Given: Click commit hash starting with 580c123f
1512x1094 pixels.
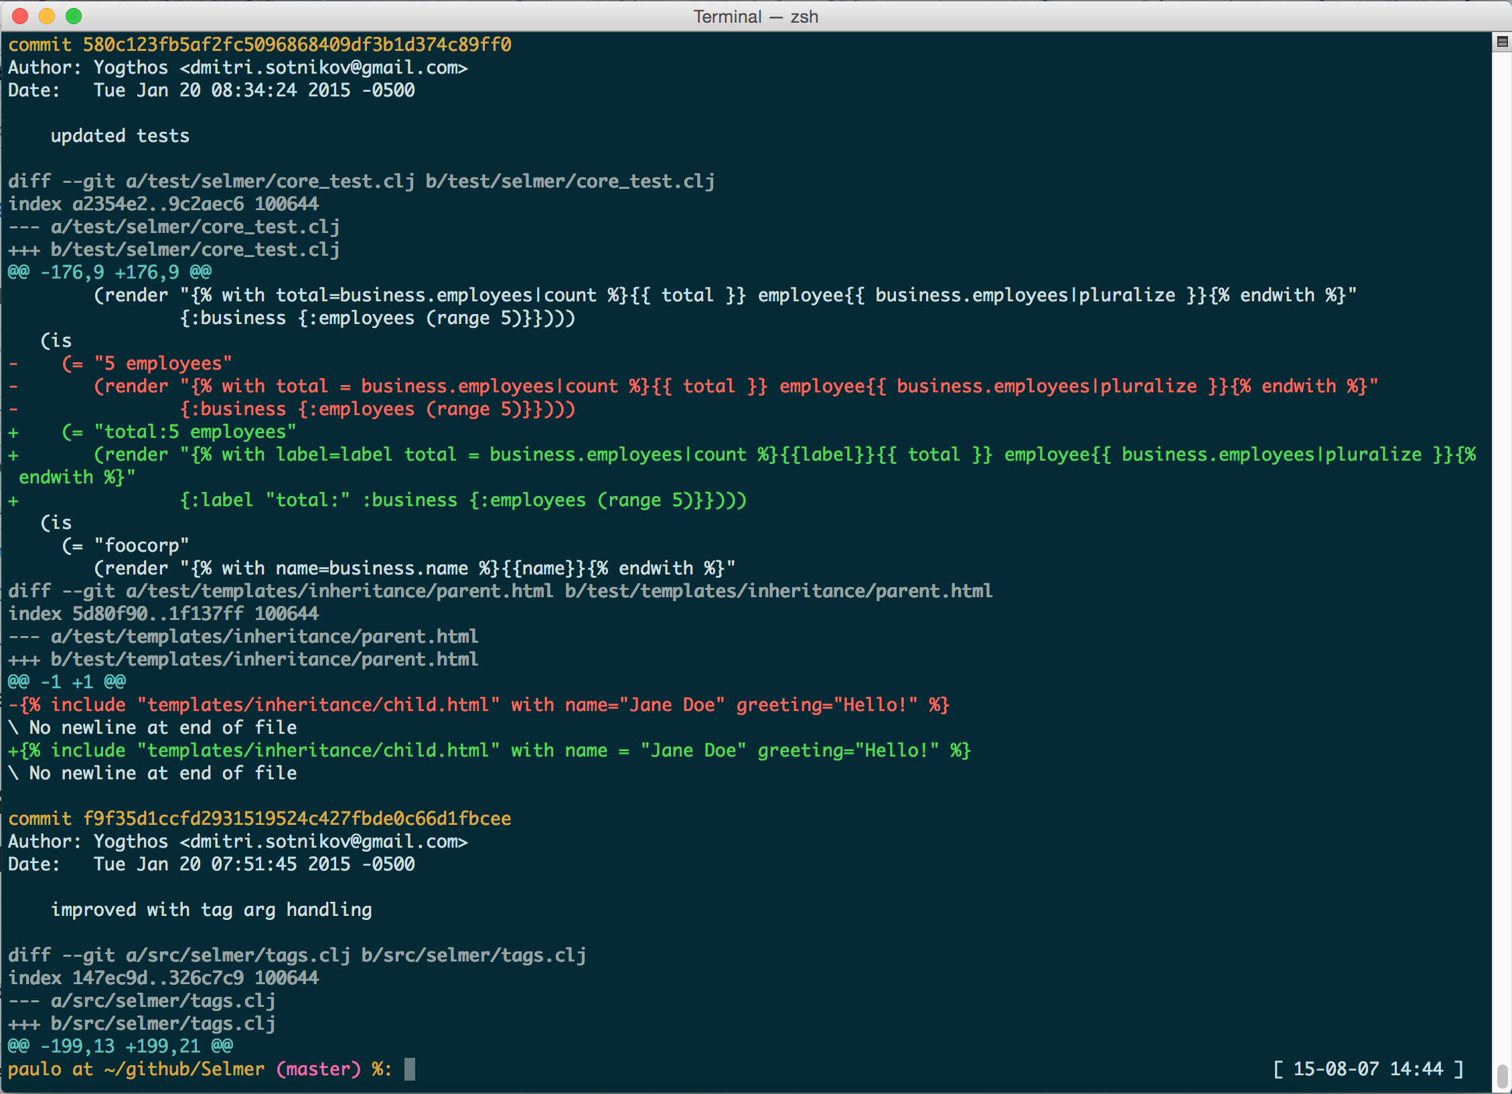Looking at the screenshot, I should (x=297, y=45).
